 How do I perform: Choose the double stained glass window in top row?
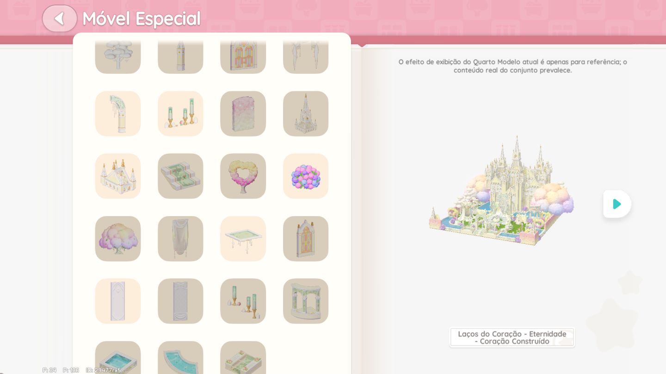[243, 56]
